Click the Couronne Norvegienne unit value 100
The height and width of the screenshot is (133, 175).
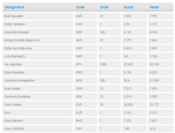(x=102, y=80)
